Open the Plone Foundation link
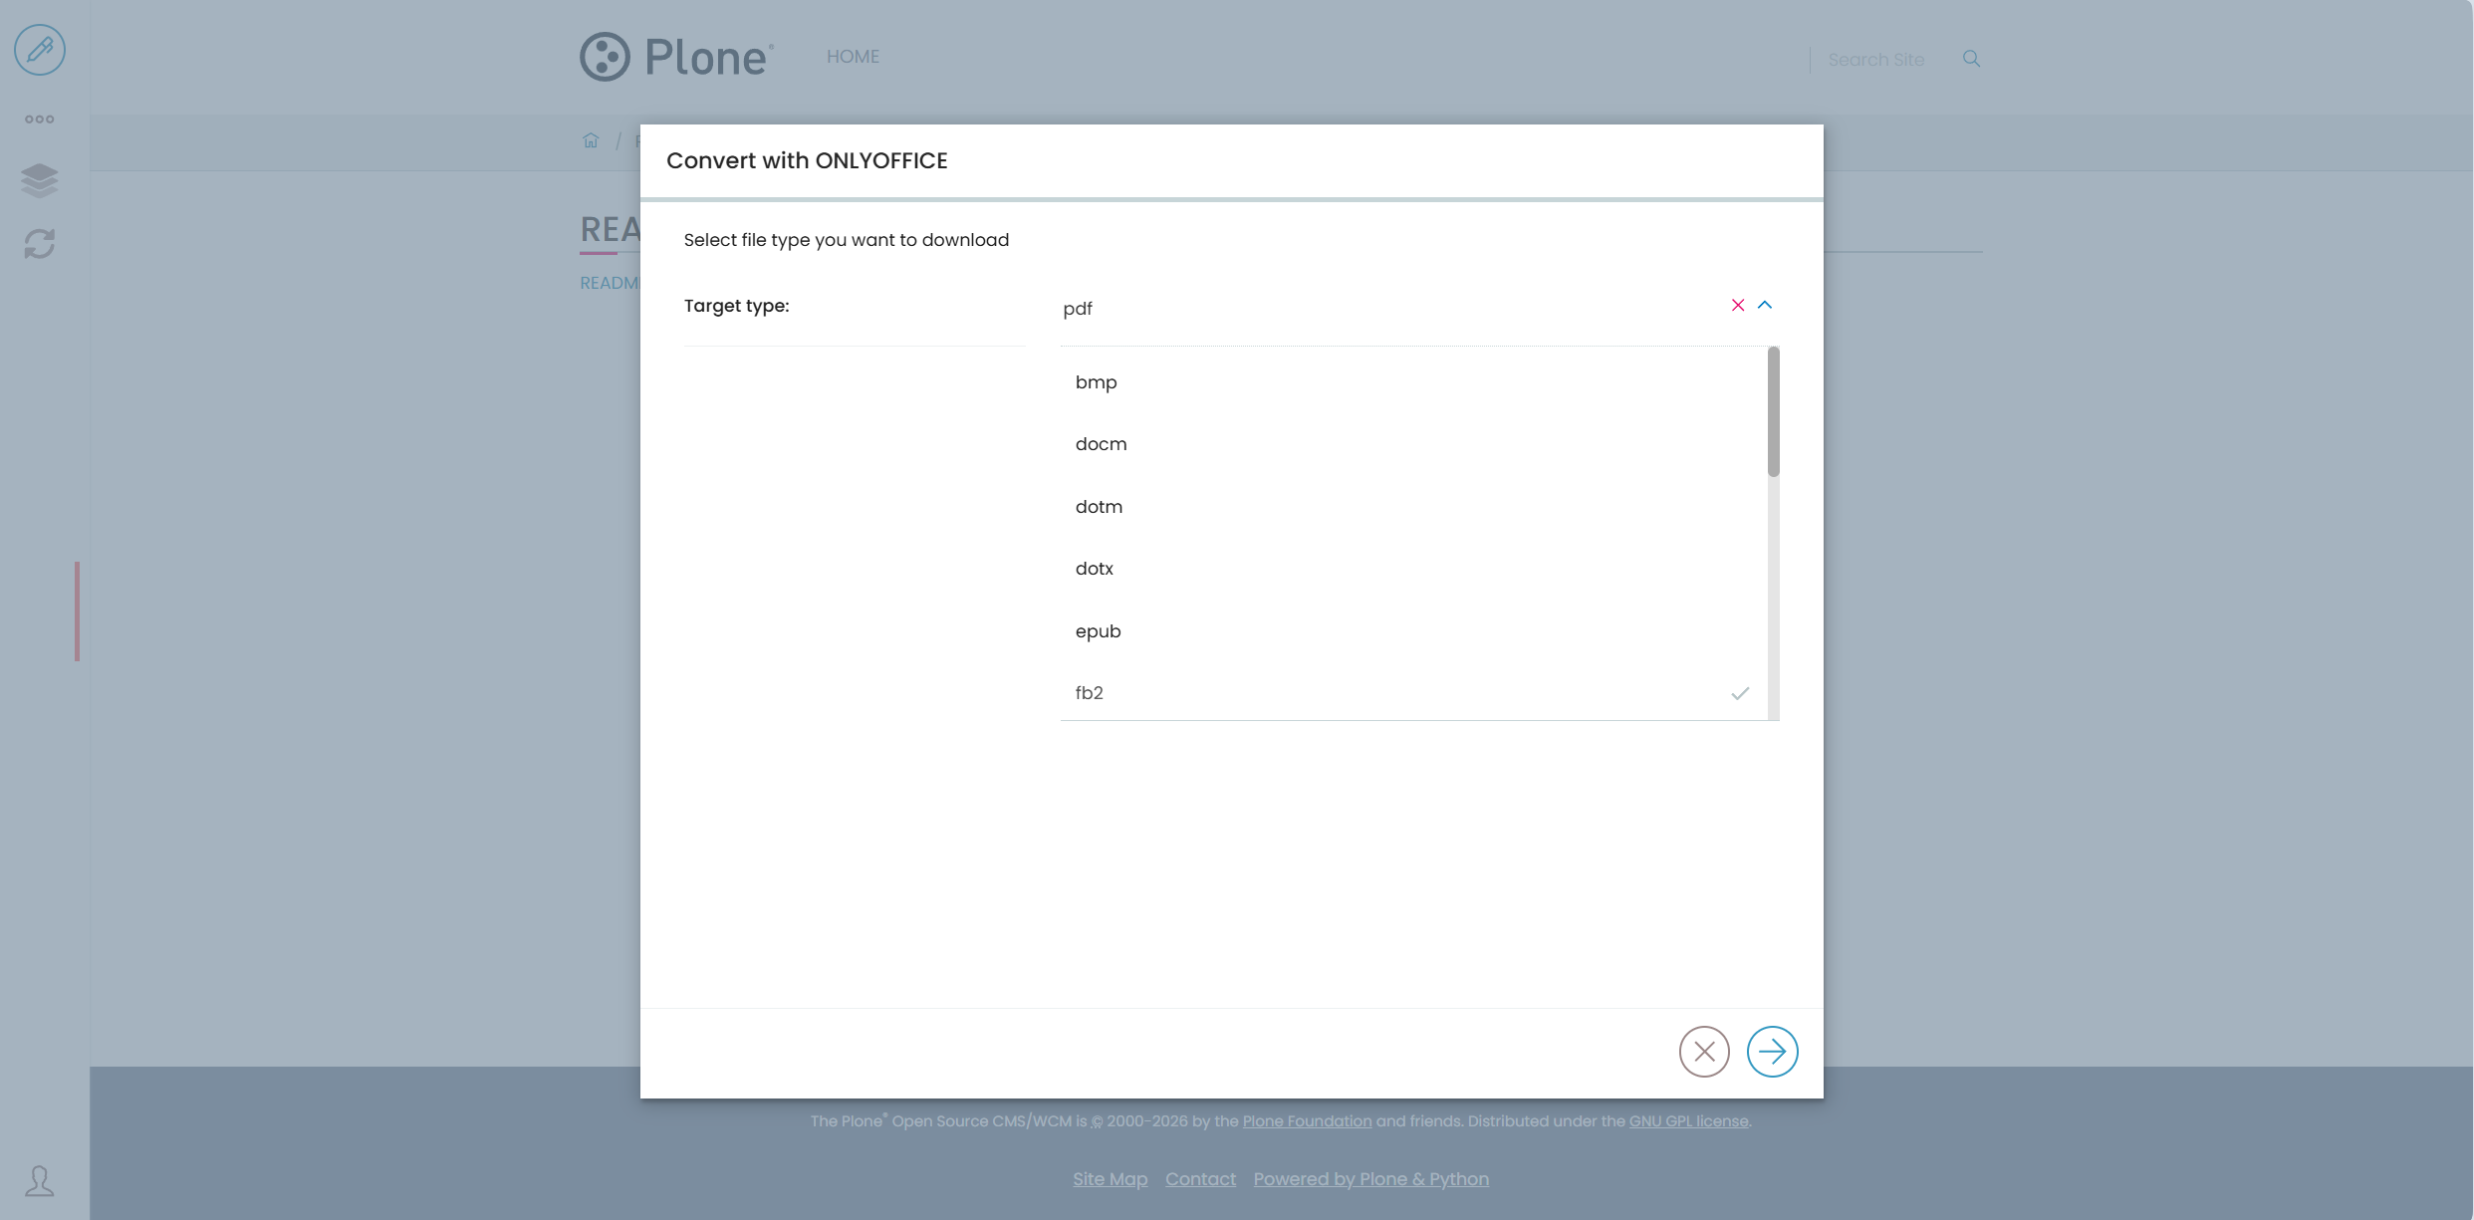 pos(1307,1121)
